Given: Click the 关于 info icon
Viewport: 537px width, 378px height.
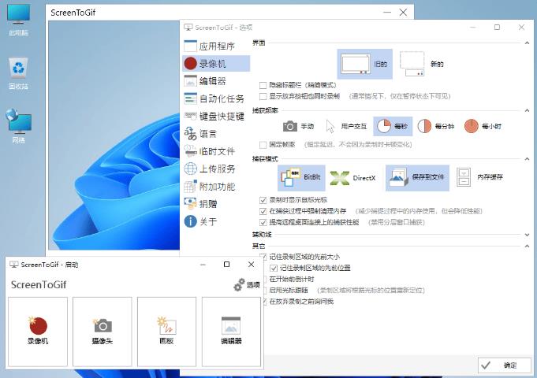Looking at the screenshot, I should click(190, 221).
